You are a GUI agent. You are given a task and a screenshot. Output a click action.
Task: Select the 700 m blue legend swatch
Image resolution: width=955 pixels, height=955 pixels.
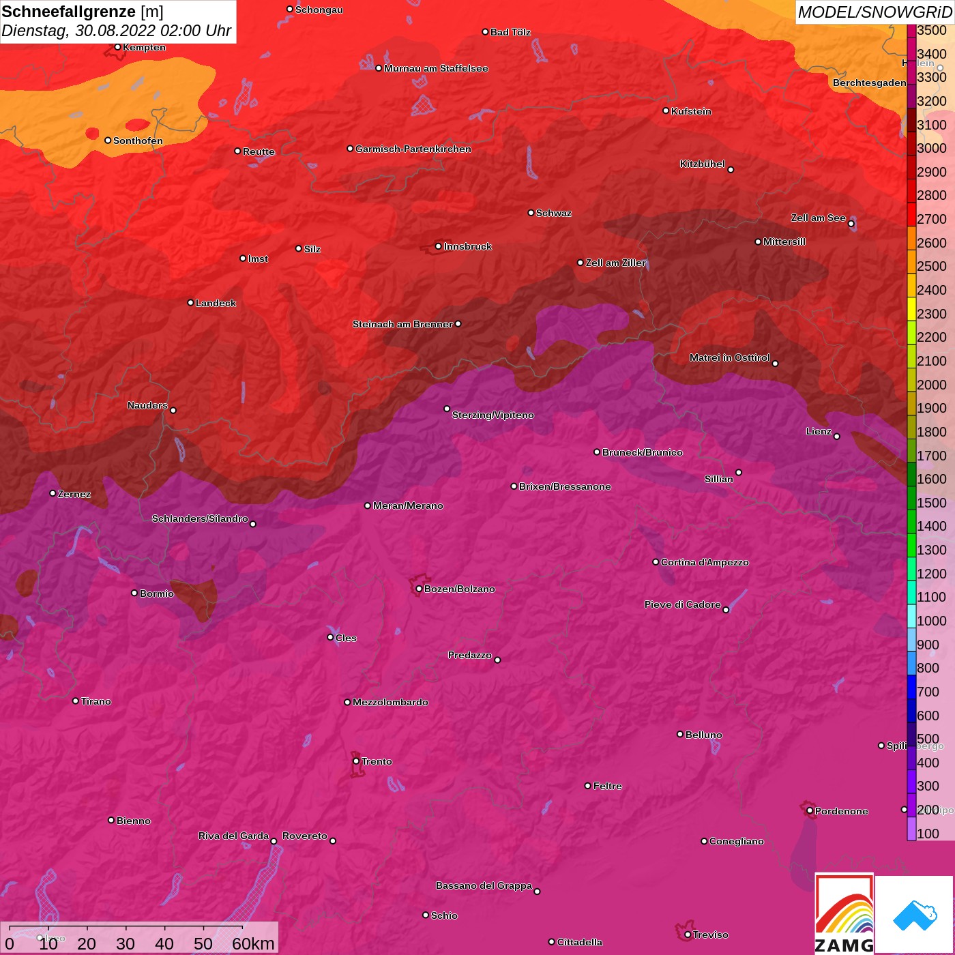[911, 686]
